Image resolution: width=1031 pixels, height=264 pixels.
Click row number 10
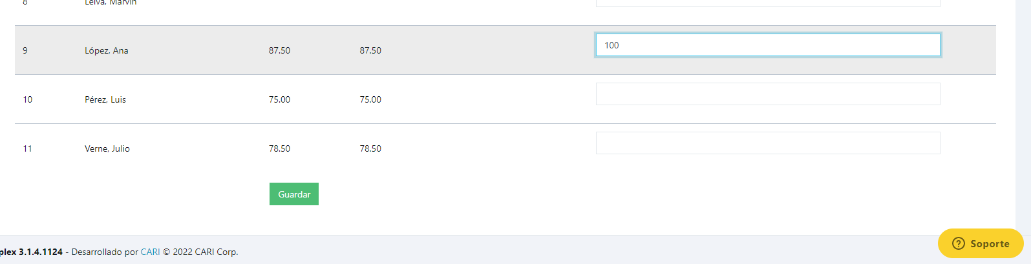click(x=28, y=99)
